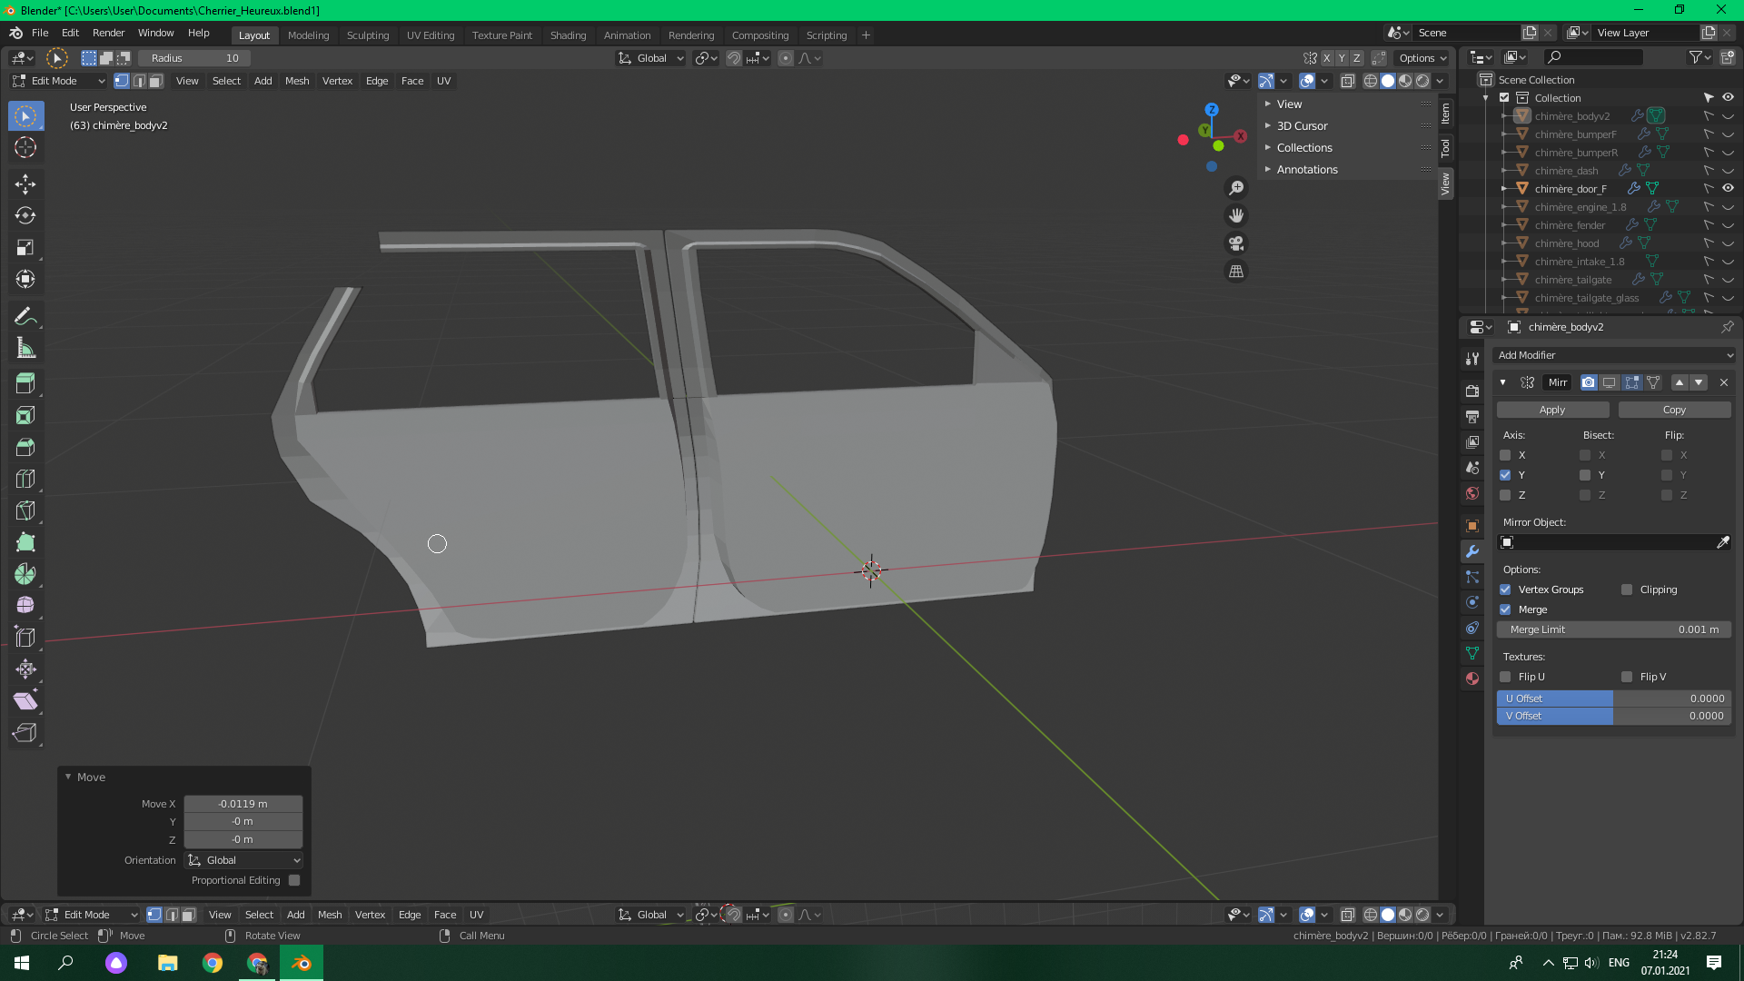Open the Add Modifier dropdown
The width and height of the screenshot is (1744, 981).
point(1614,355)
